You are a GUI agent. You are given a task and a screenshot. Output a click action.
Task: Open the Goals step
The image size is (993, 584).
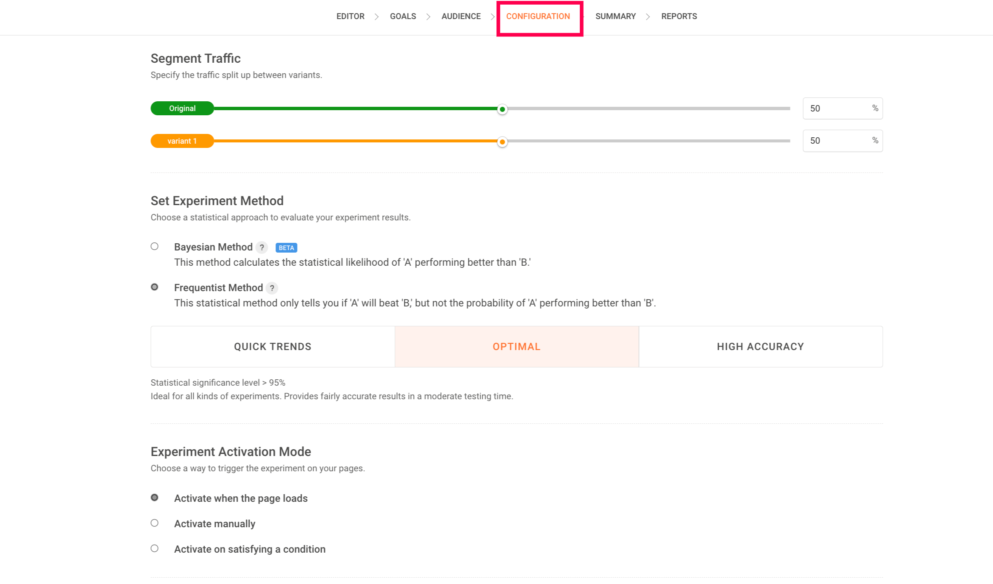tap(403, 17)
